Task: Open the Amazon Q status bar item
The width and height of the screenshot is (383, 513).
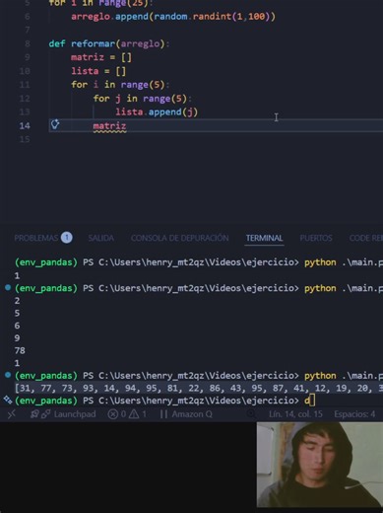Action: tap(186, 414)
